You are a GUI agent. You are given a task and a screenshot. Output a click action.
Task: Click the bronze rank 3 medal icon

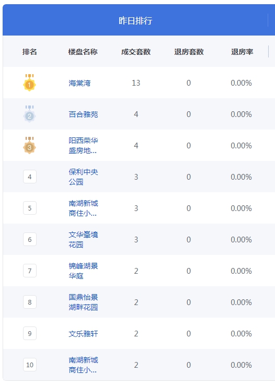(x=29, y=145)
